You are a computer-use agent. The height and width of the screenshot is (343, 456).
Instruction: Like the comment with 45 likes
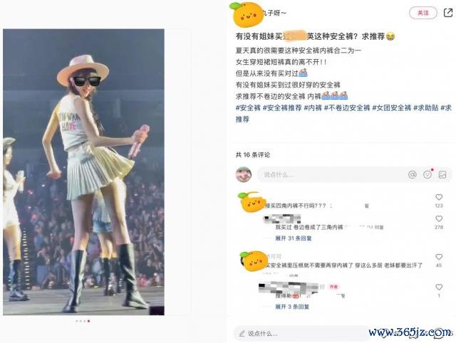(x=439, y=257)
